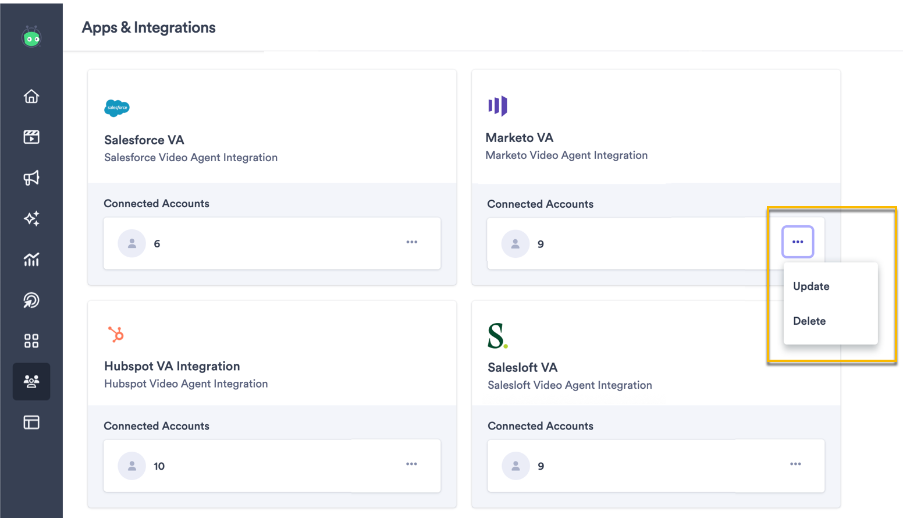
Task: View analytics via the chart icon
Action: point(31,260)
